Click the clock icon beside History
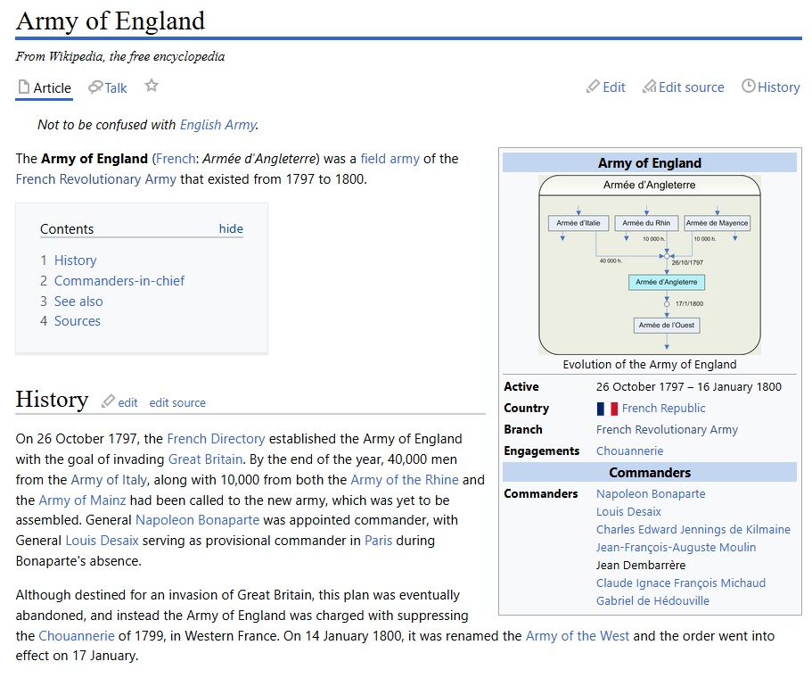Image resolution: width=812 pixels, height=678 pixels. click(x=749, y=86)
